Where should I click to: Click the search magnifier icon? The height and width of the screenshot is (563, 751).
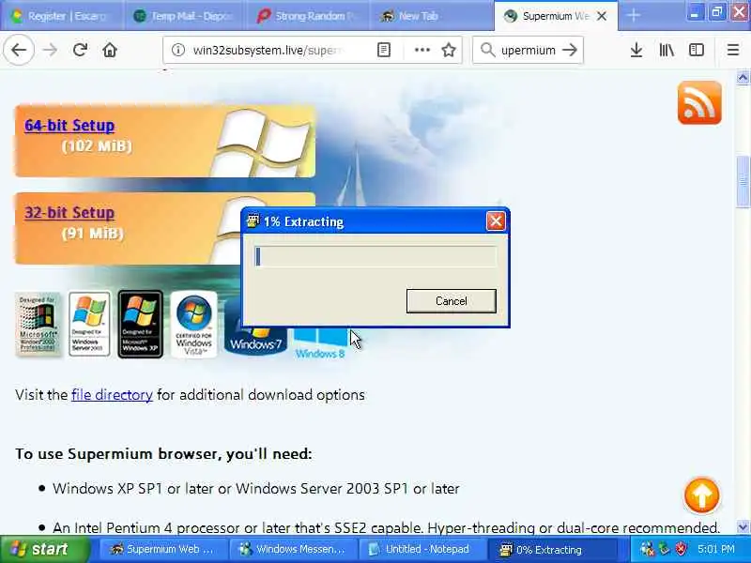pyautogui.click(x=487, y=50)
